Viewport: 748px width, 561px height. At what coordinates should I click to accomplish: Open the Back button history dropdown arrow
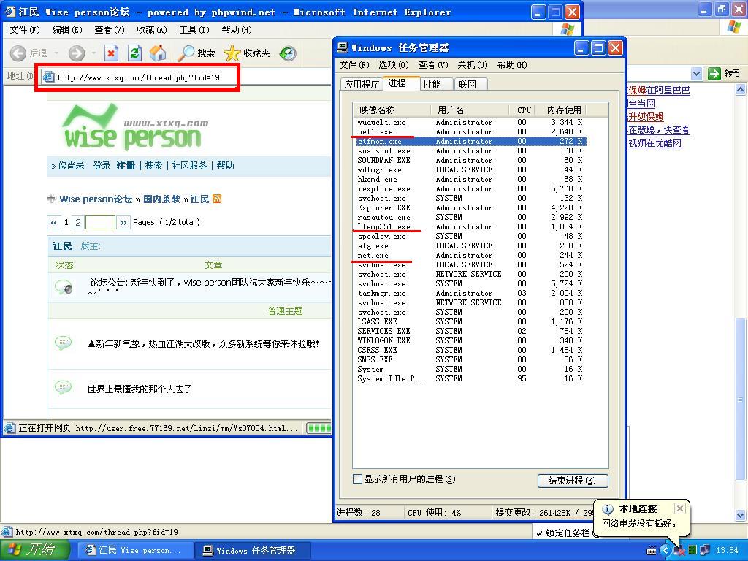point(56,53)
